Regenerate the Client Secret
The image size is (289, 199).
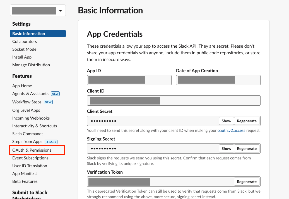pos(247,121)
